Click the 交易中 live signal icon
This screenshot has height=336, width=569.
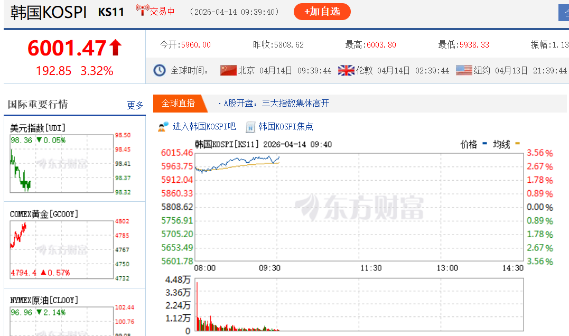pos(142,10)
